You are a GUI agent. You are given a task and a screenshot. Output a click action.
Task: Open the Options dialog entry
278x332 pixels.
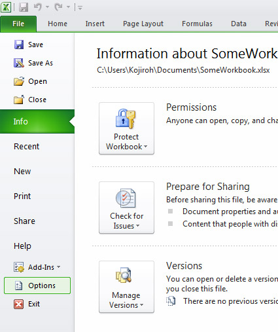(37, 286)
